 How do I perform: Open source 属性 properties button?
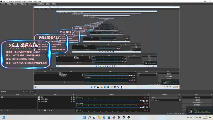tap(26, 91)
